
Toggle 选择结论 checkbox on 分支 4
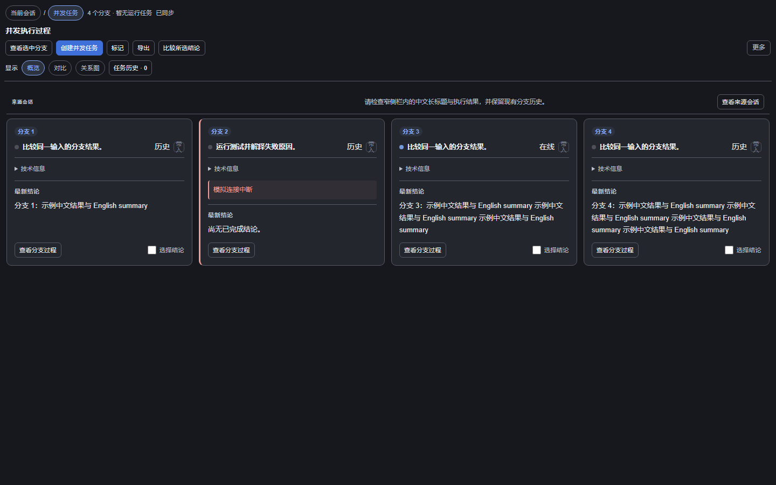pos(729,250)
